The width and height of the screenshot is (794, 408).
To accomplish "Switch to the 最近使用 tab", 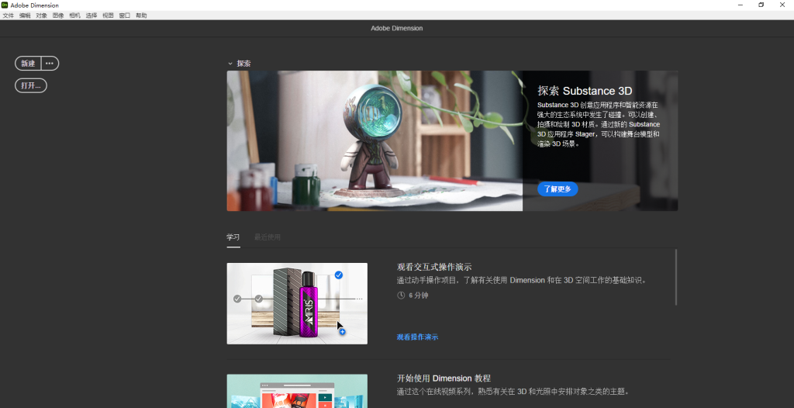I will [268, 237].
